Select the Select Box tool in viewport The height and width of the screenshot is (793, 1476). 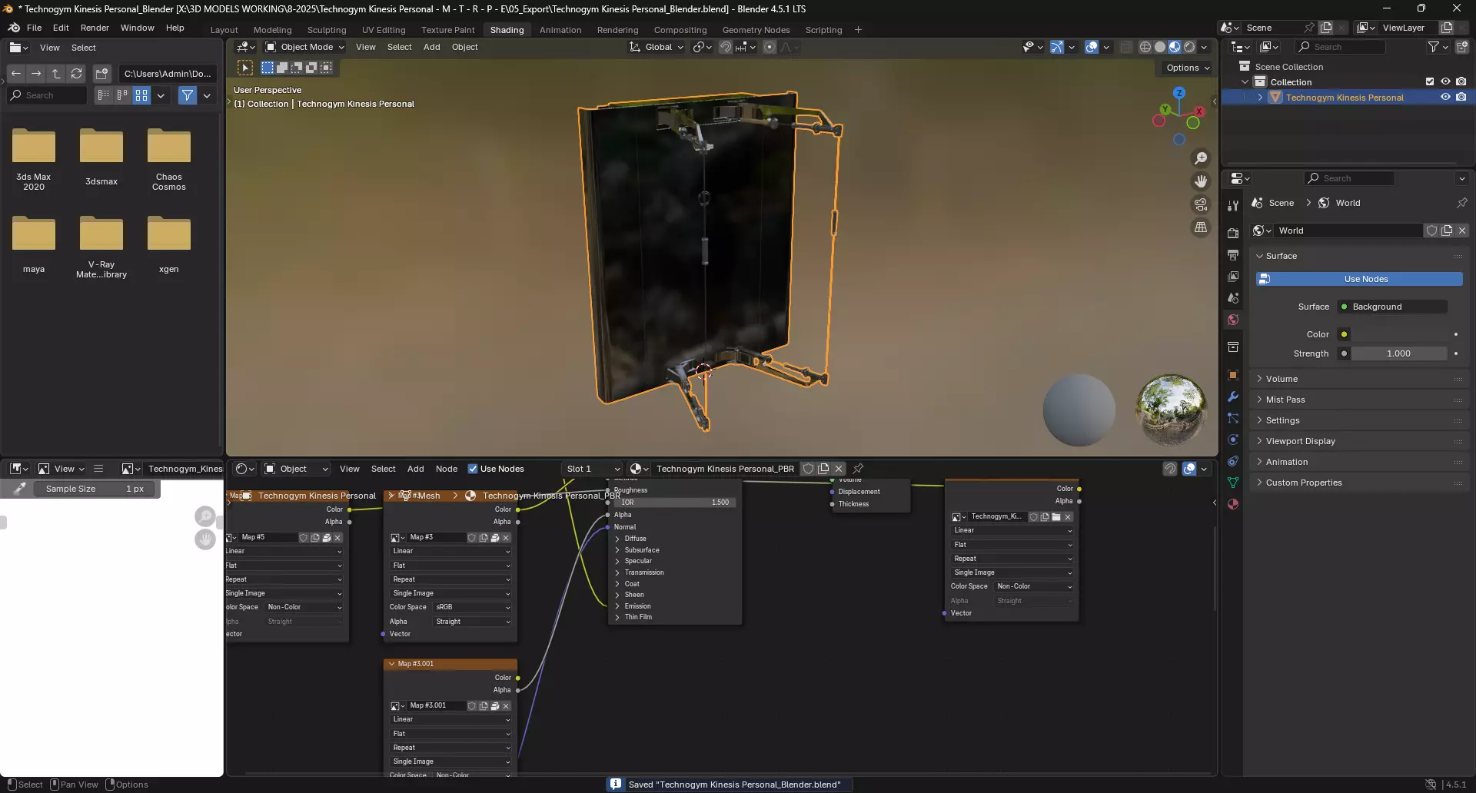point(245,68)
